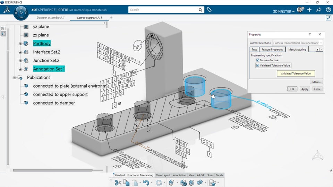The height and width of the screenshot is (187, 333).
Task: Add a new tab with plus
Action: coord(111,18)
